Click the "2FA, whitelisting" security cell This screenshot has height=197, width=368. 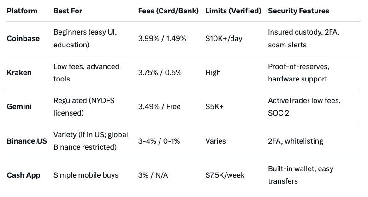coord(296,141)
